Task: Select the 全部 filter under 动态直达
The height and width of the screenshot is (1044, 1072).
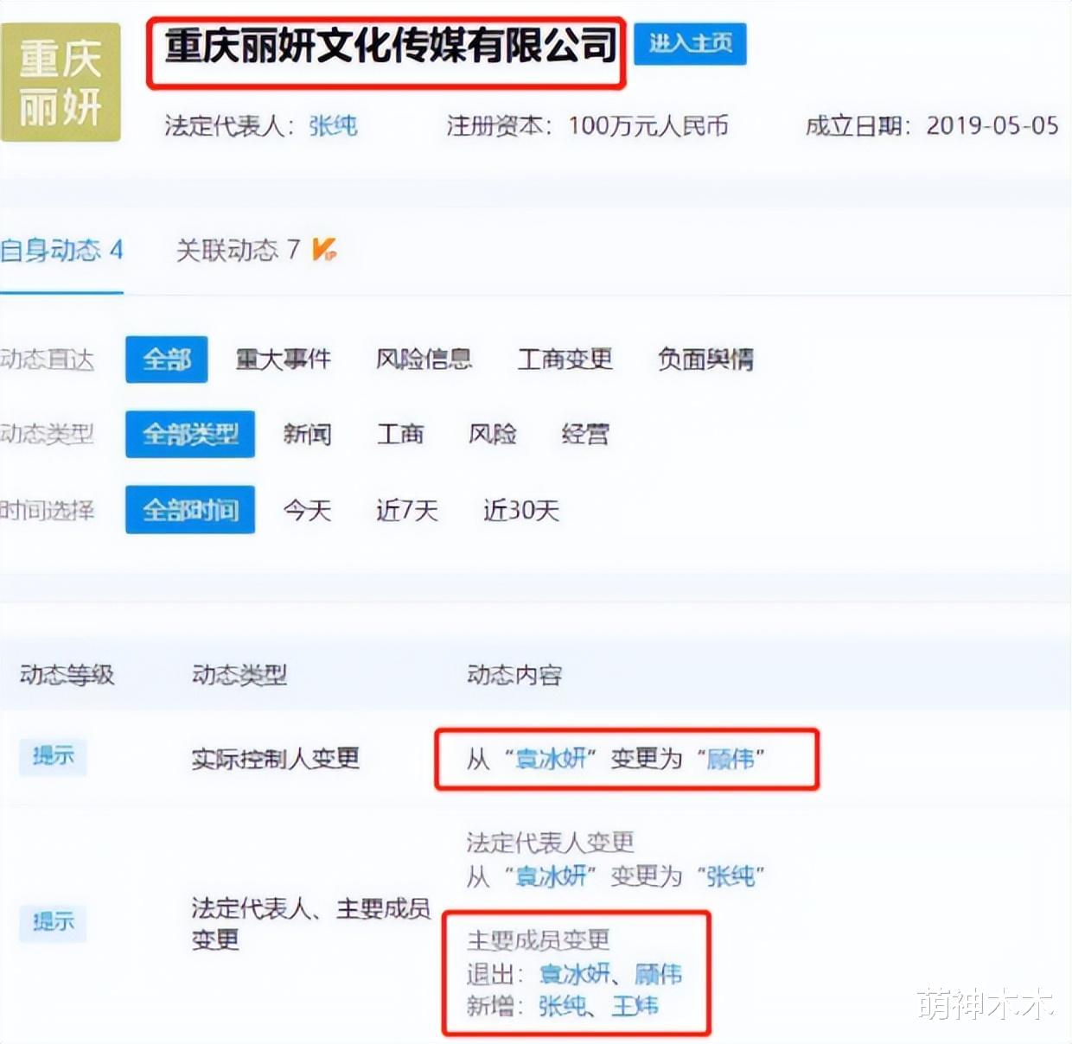Action: [x=166, y=359]
